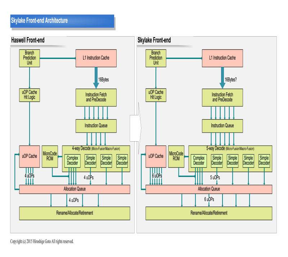288x257 pixels.
Task: Click the Skylake L1 Instruction Cache box
Action: pos(222,58)
